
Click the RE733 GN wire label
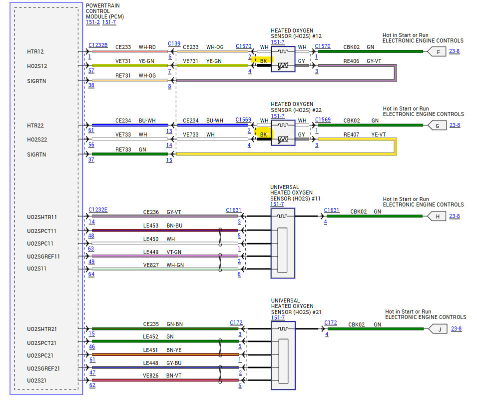[x=131, y=149]
